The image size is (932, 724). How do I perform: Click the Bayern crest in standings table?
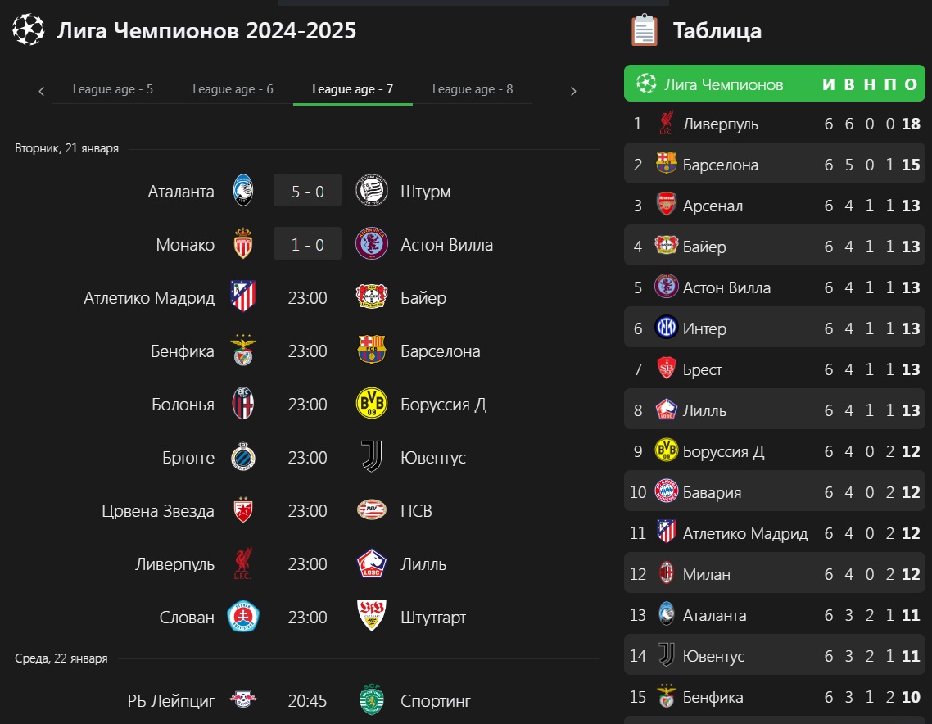[x=666, y=492]
